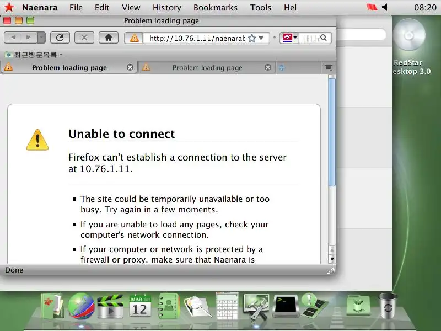This screenshot has width=441, height=331.
Task: Open the calculator dock icon
Action: pyautogui.click(x=227, y=306)
